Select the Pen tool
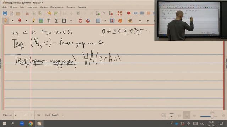The width and height of the screenshot is (227, 127). (x=6, y=20)
